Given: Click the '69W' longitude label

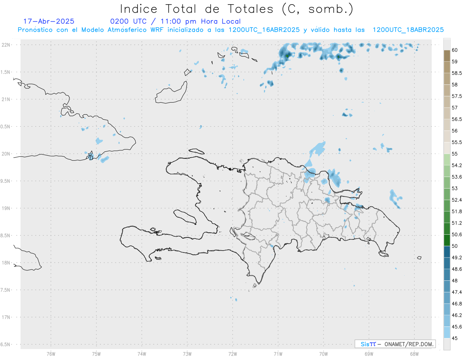Looking at the screenshot, I should click(x=369, y=354).
